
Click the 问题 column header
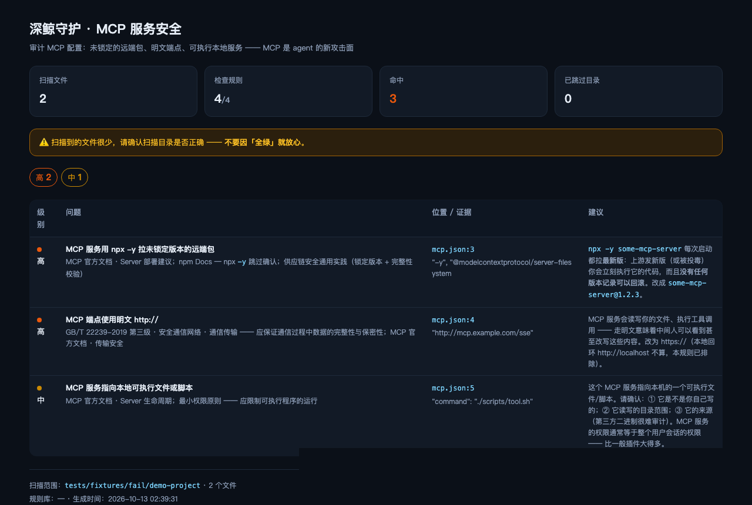[73, 213]
